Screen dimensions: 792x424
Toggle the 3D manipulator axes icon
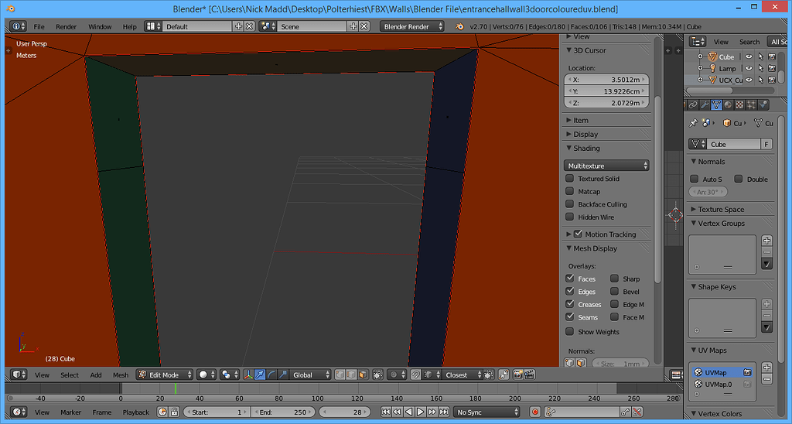coord(248,375)
